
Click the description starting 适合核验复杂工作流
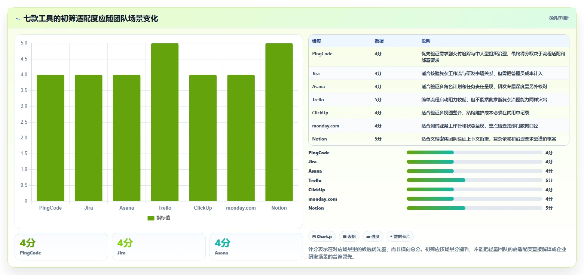pyautogui.click(x=482, y=74)
